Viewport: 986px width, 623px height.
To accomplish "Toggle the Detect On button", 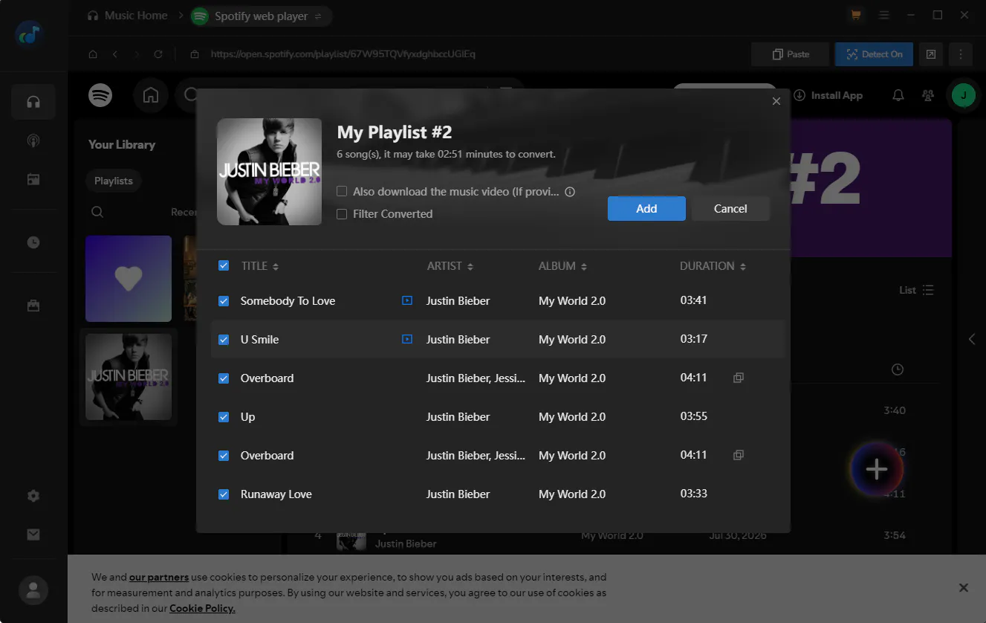I will pyautogui.click(x=875, y=54).
